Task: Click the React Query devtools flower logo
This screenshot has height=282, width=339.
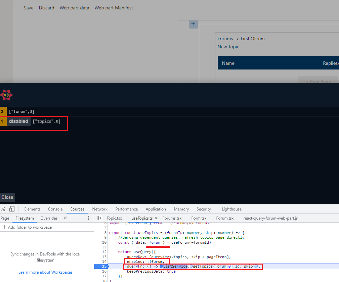Action: (x=6, y=95)
